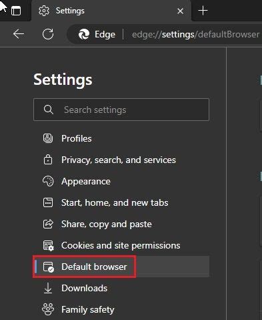Click the Appearance palette icon
This screenshot has height=320, width=262.
[x=48, y=181]
